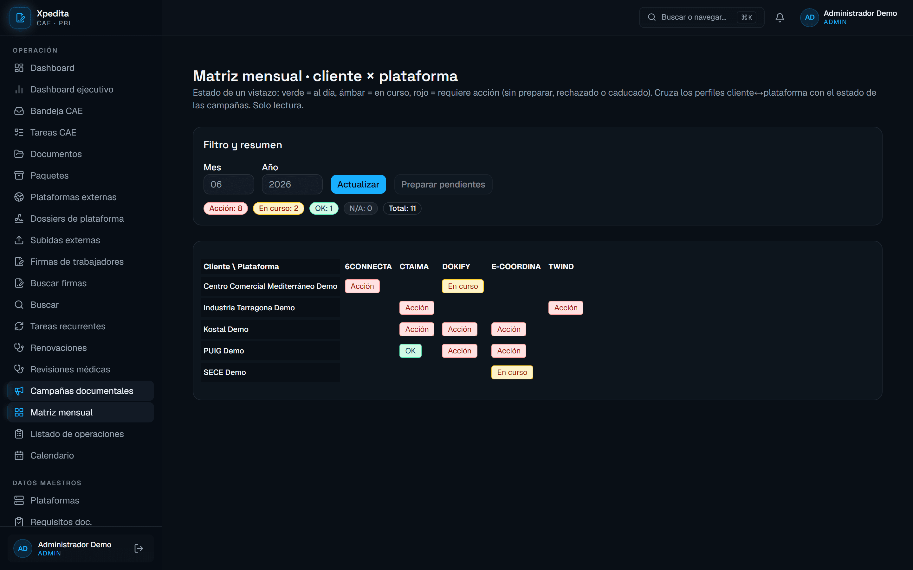Click the 6CONNECTA column header
Image resolution: width=913 pixels, height=570 pixels.
(x=368, y=267)
